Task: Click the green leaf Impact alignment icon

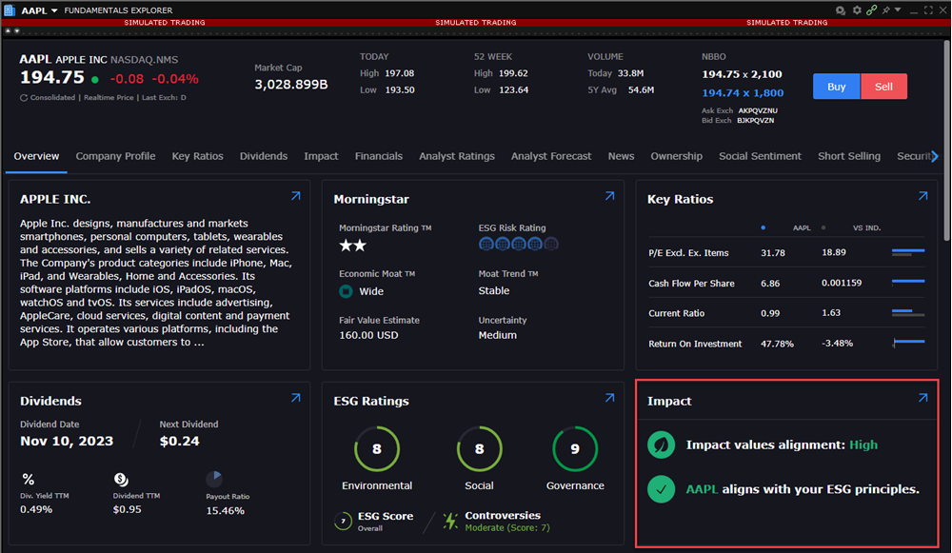Action: pyautogui.click(x=662, y=444)
